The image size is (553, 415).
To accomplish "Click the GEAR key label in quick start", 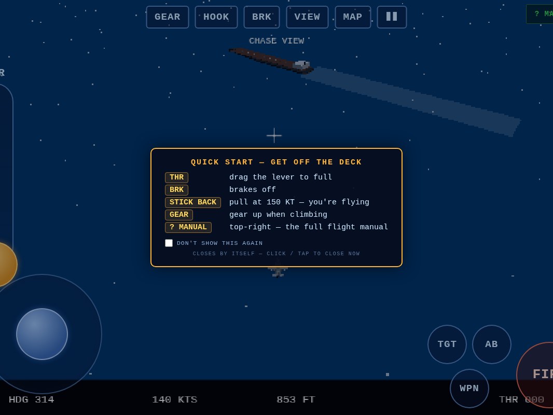I will pos(179,215).
